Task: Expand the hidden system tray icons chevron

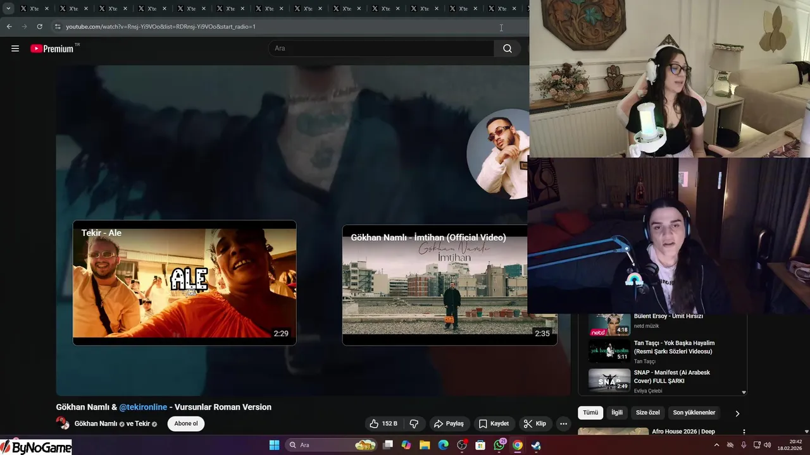Action: click(716, 445)
